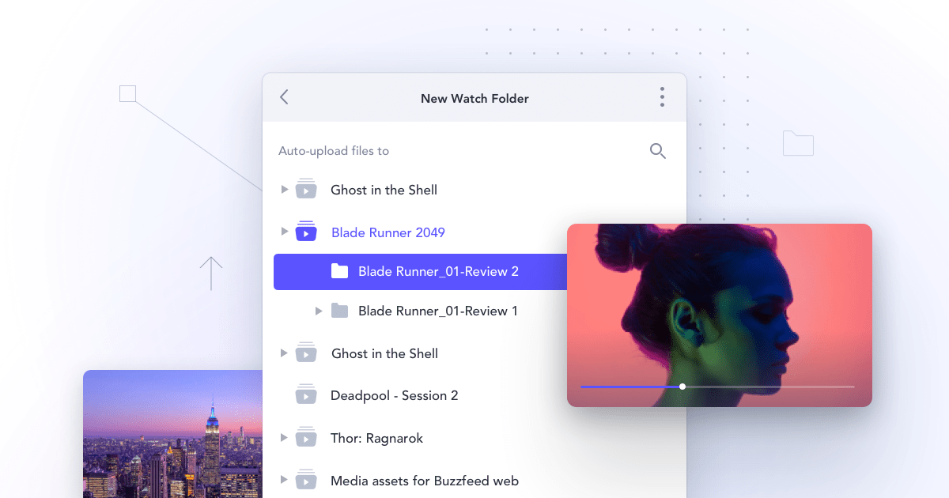The width and height of the screenshot is (949, 498).
Task: Click the second Ghost in the Shell project icon
Action: pyautogui.click(x=305, y=353)
